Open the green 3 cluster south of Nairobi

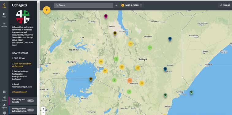(129, 92)
